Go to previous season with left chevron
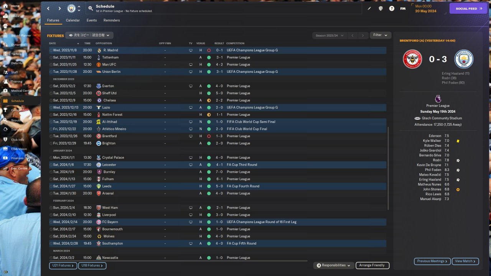The height and width of the screenshot is (276, 491). [352, 35]
